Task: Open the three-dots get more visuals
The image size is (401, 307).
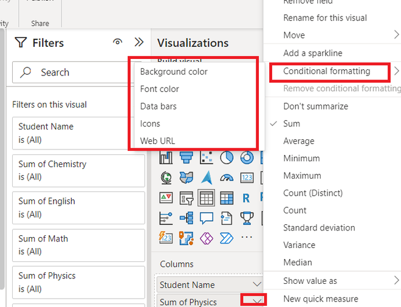Action: [247, 237]
